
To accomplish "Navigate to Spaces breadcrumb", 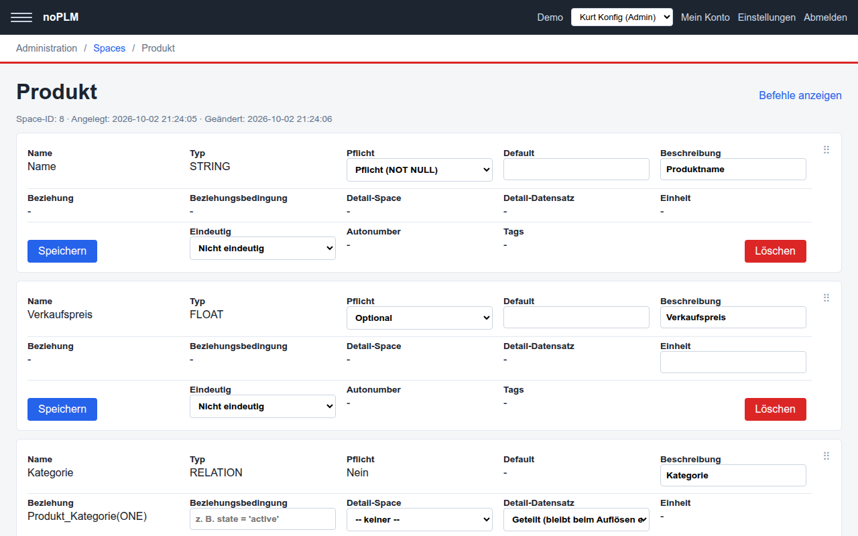I will click(109, 48).
